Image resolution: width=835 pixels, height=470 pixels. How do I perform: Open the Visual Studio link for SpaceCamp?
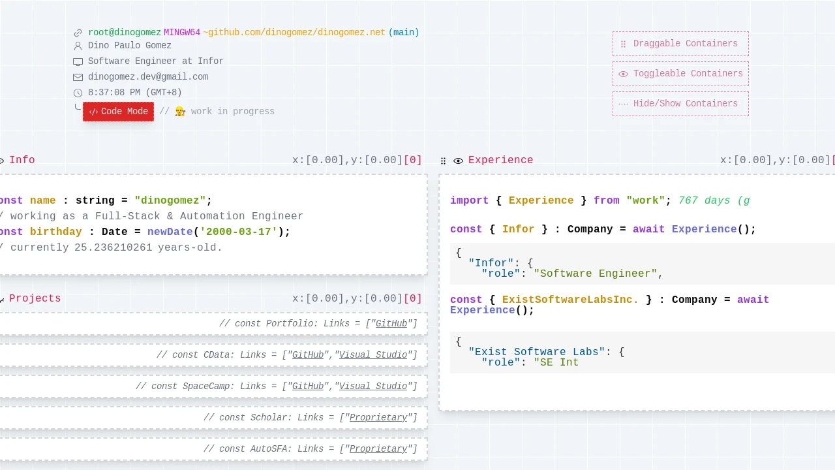coord(373,386)
